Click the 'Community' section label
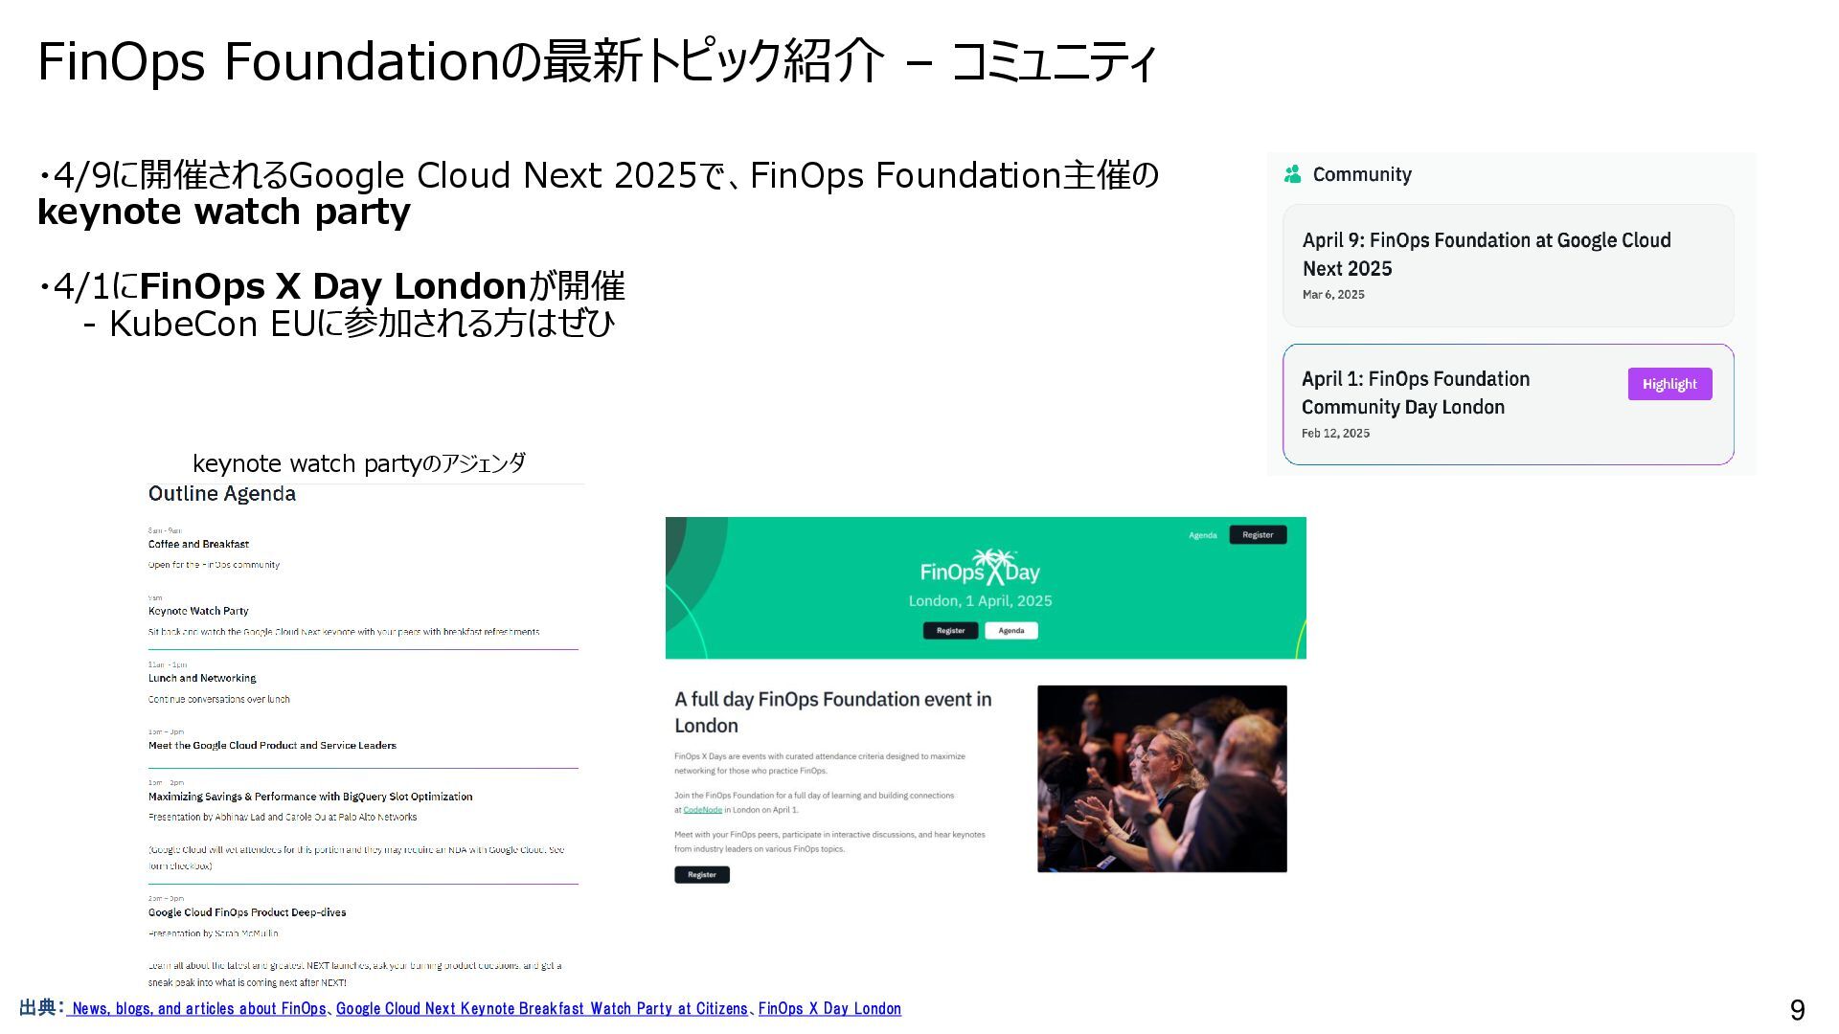This screenshot has width=1839, height=1034. tap(1362, 174)
